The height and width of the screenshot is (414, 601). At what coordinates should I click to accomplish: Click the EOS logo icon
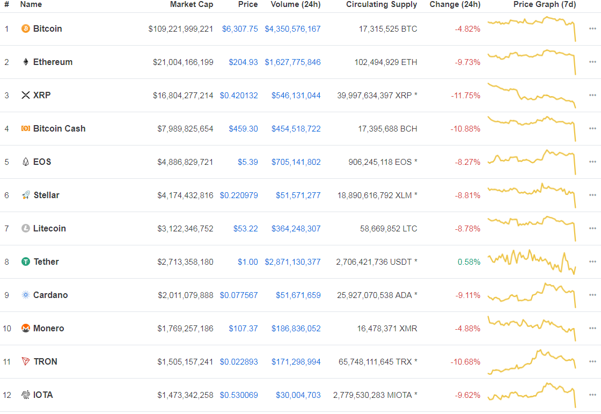(26, 162)
